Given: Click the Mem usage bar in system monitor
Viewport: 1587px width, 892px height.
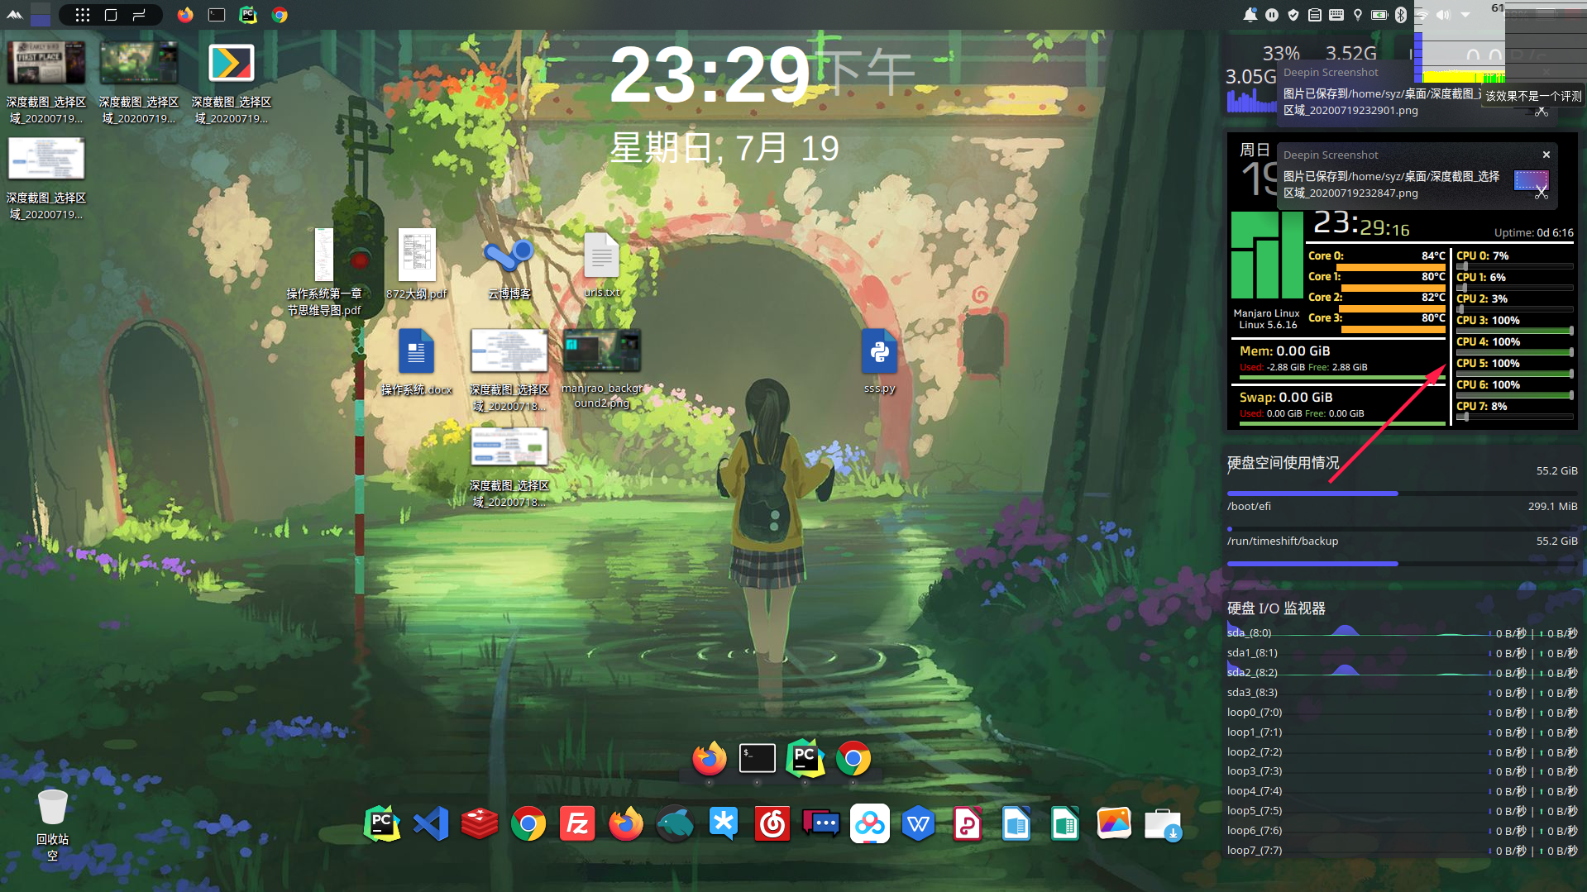Looking at the screenshot, I should pyautogui.click(x=1341, y=379).
